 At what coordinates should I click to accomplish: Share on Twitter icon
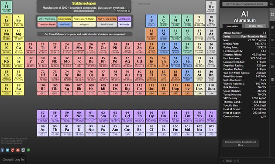7,150
